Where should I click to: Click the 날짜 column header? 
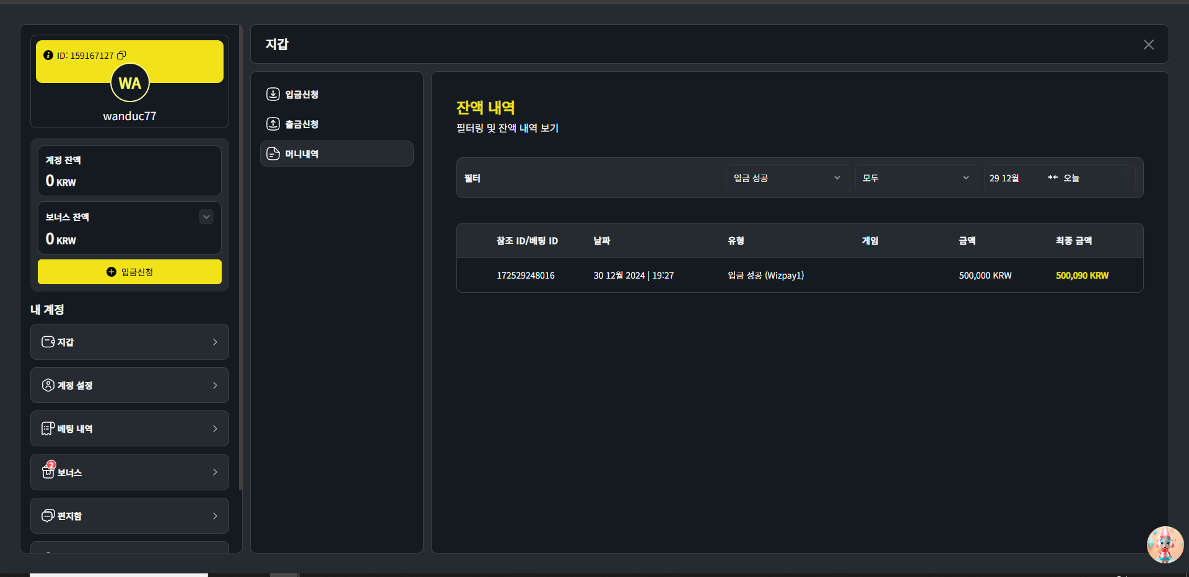pyautogui.click(x=602, y=240)
